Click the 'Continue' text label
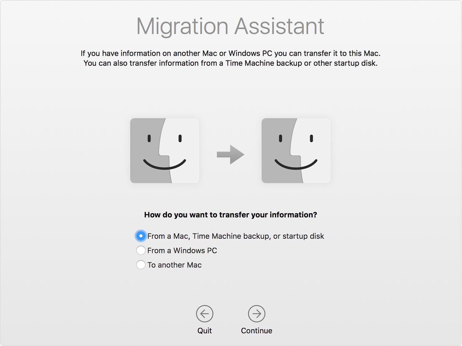The height and width of the screenshot is (346, 462). click(x=256, y=331)
